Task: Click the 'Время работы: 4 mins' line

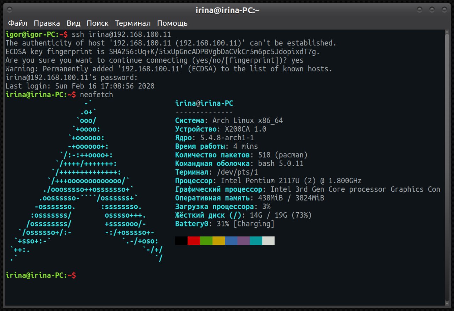Action: [x=216, y=146]
